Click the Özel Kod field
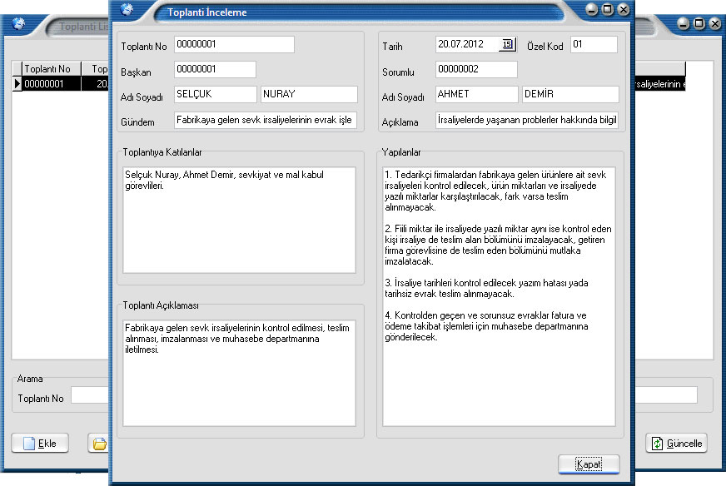Screen dimensions: 726x486 [594, 44]
